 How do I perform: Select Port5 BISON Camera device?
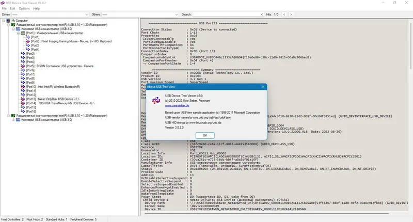[x=59, y=66]
